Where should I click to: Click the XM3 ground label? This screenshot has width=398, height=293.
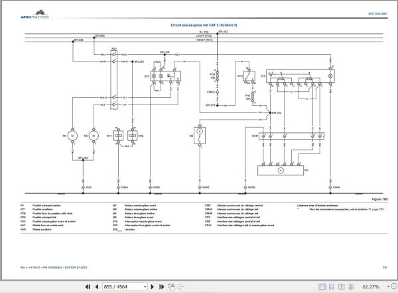(88, 187)
